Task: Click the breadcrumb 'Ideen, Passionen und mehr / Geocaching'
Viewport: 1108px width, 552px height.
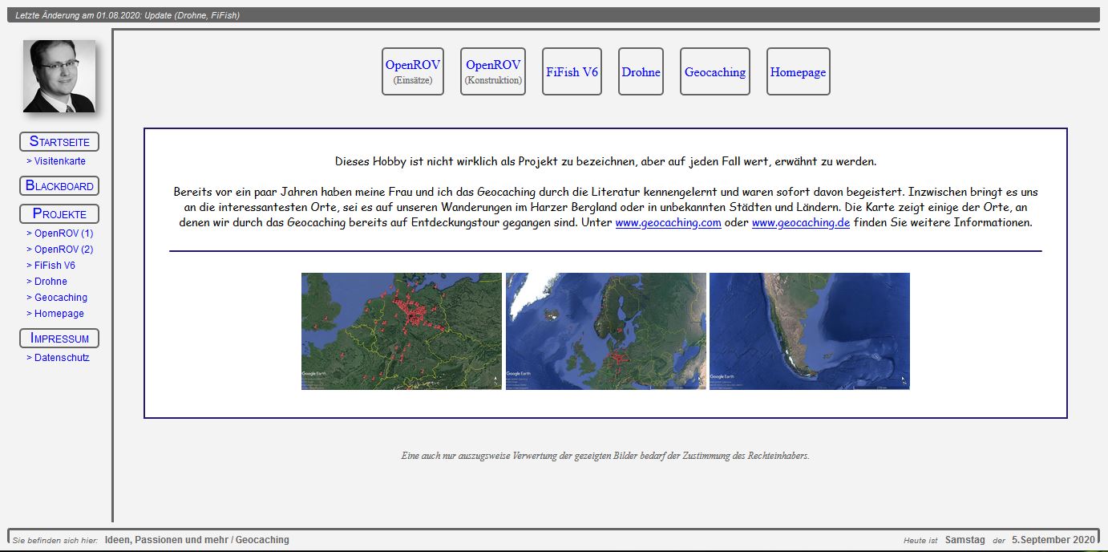Action: click(x=197, y=540)
